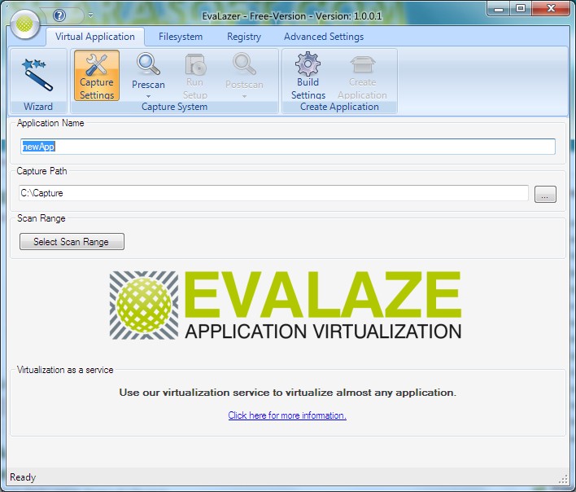Click the Run Setup icon
Screen dimensions: 576x492
click(195, 65)
